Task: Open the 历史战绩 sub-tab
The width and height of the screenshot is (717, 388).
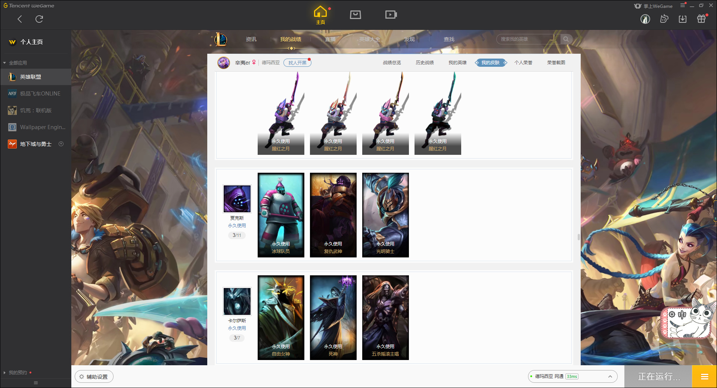Action: coord(425,63)
